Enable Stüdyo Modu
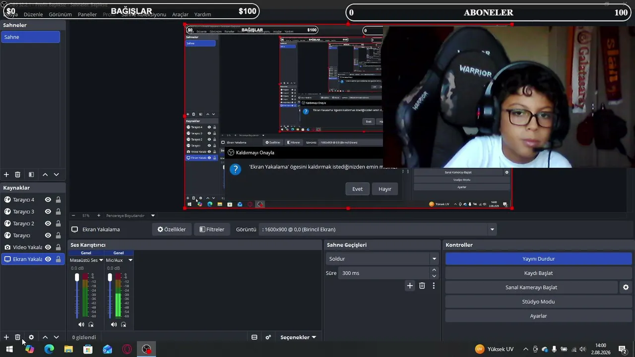 (538, 301)
